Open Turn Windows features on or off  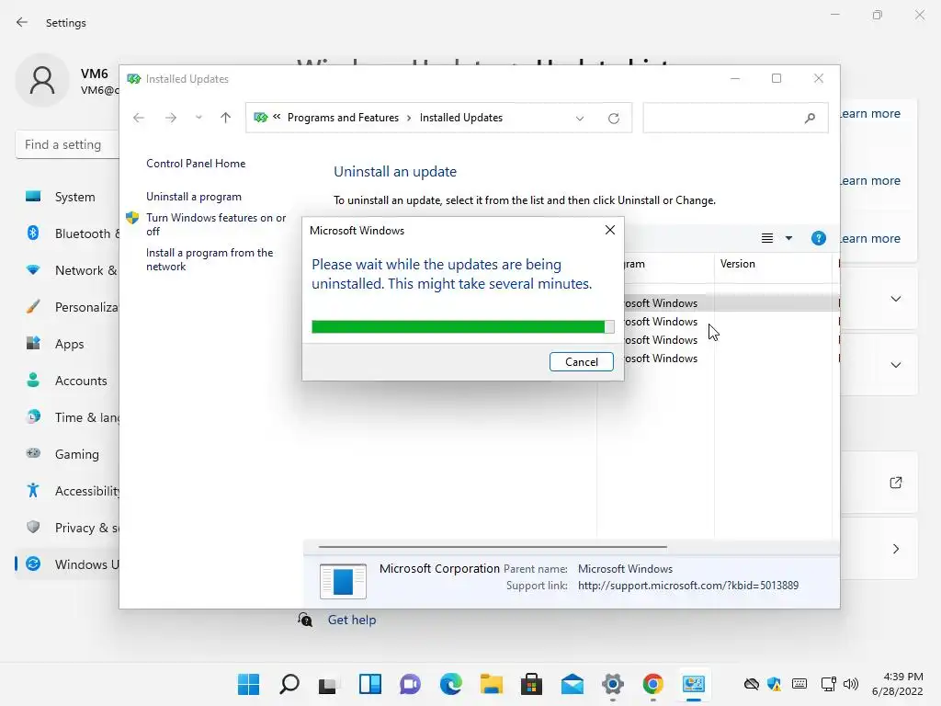(x=216, y=224)
